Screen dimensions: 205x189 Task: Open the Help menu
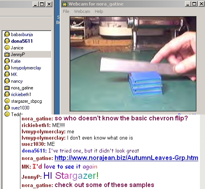point(99,11)
